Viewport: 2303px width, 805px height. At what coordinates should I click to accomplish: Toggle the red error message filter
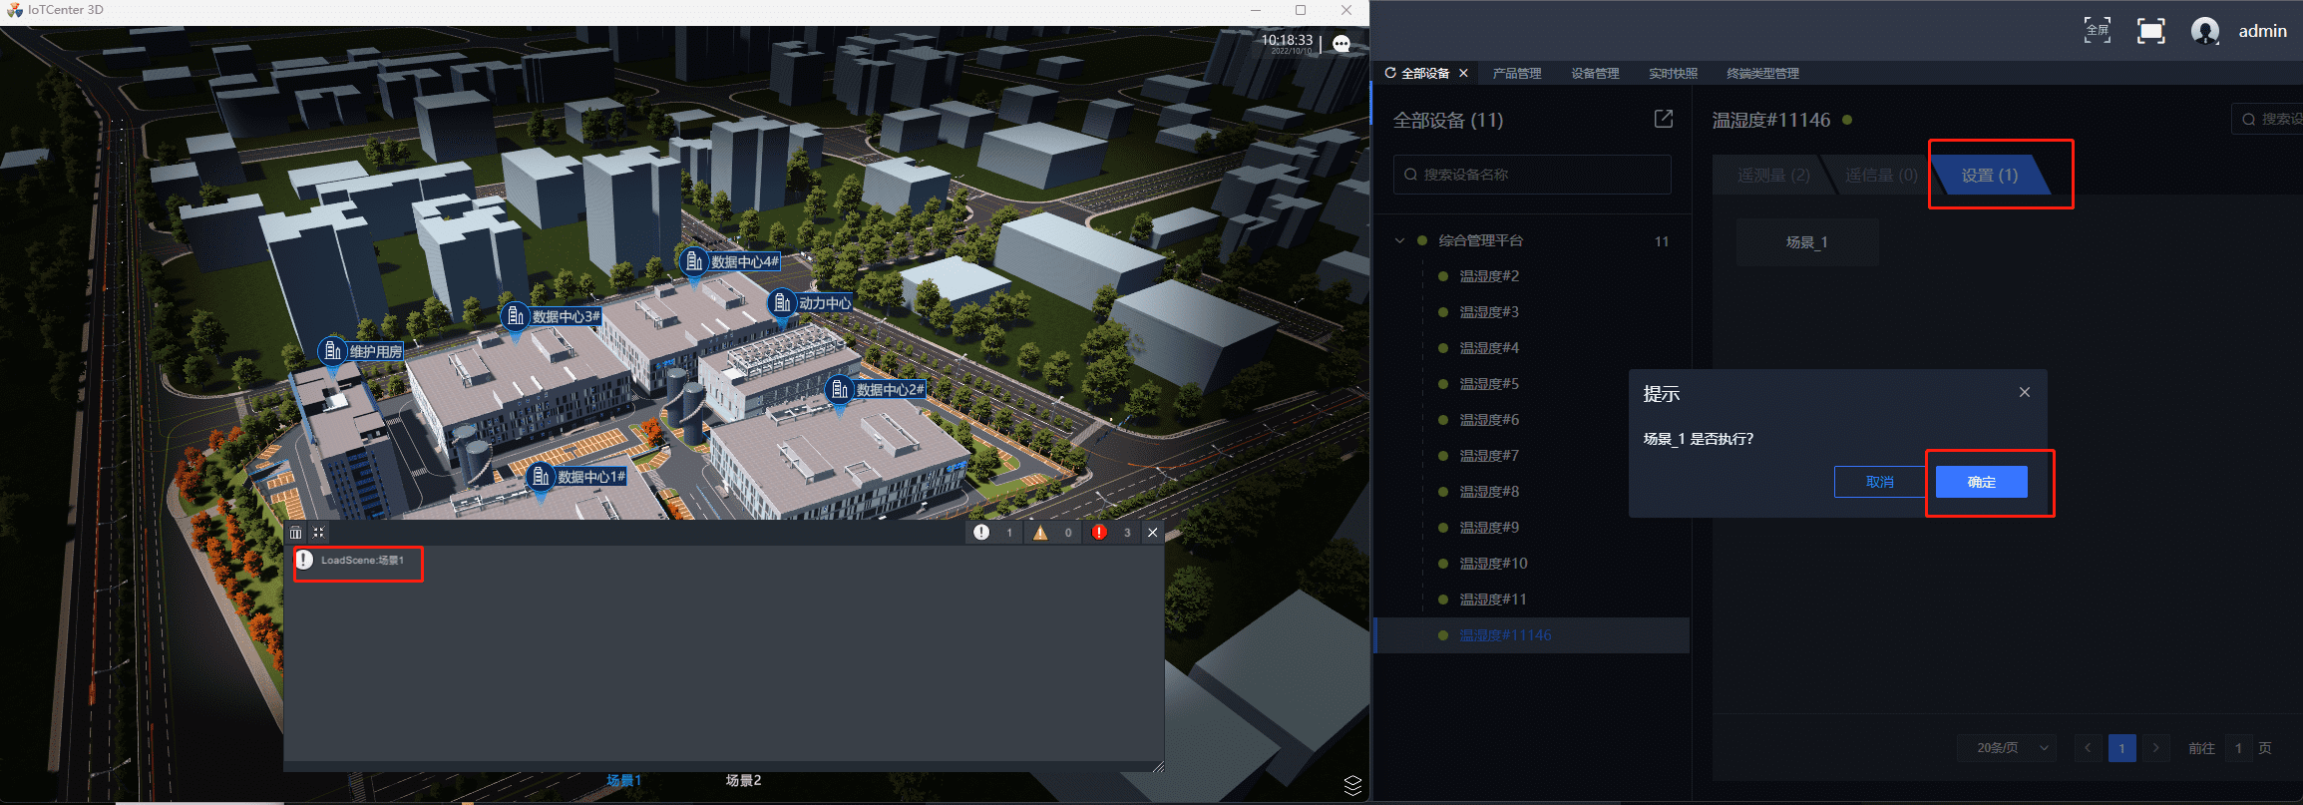pyautogui.click(x=1112, y=533)
